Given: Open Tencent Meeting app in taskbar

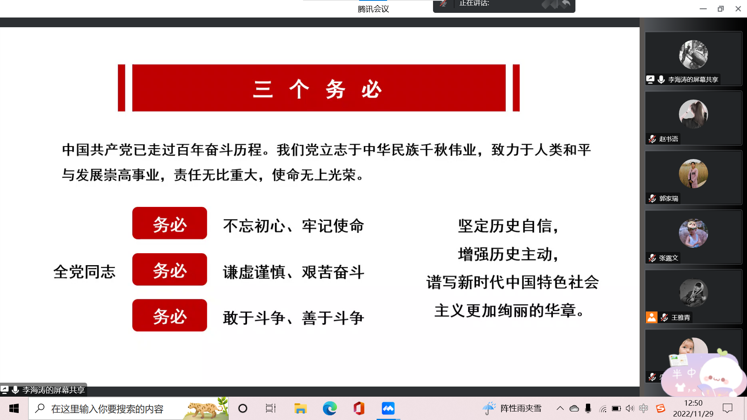Looking at the screenshot, I should pyautogui.click(x=388, y=408).
